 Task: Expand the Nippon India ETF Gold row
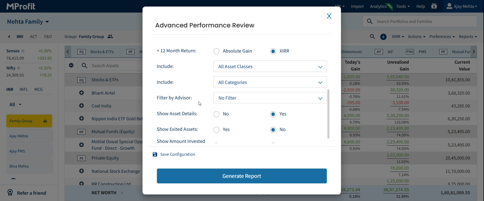[x=81, y=118]
